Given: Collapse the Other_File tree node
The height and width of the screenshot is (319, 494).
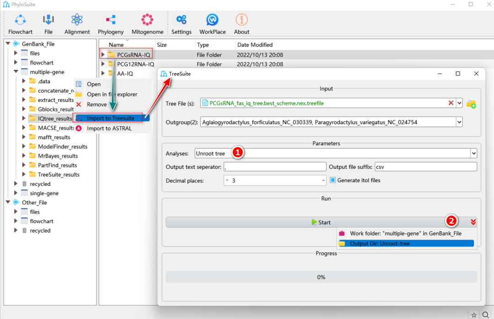Looking at the screenshot, I should coord(8,202).
